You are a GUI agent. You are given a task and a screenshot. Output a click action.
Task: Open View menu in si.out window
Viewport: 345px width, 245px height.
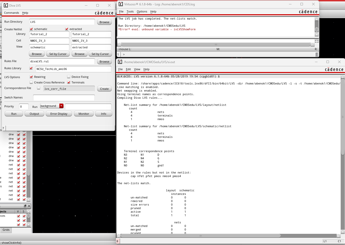click(137, 69)
